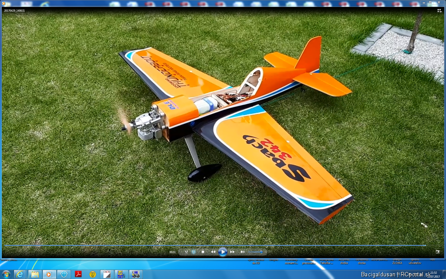Toggle repeat mode in the player
This screenshot has width=446, height=279.
194,252
